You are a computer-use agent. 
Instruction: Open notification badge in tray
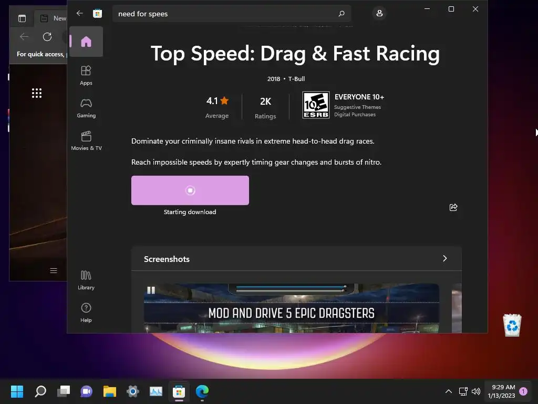(x=523, y=391)
